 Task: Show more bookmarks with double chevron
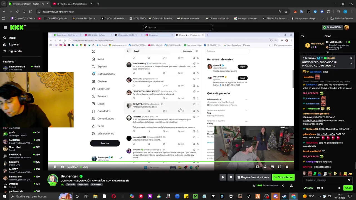click(x=323, y=19)
